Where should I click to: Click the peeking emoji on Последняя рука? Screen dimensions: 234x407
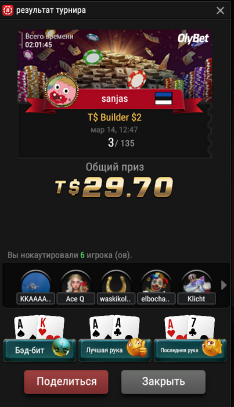click(212, 347)
